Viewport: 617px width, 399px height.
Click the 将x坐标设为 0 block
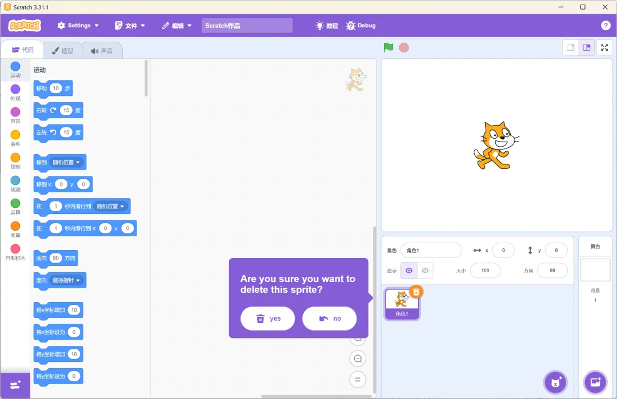(x=58, y=332)
